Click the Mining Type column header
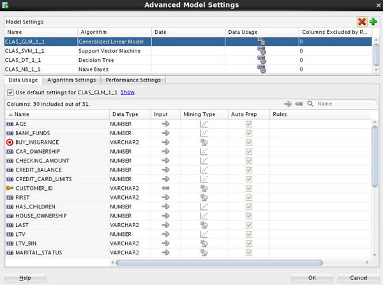Screen dimensions: 383x285 point(204,114)
